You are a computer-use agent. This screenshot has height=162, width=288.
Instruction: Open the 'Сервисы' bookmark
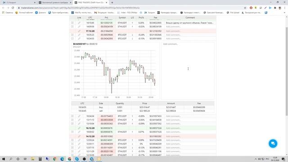click(x=8, y=13)
